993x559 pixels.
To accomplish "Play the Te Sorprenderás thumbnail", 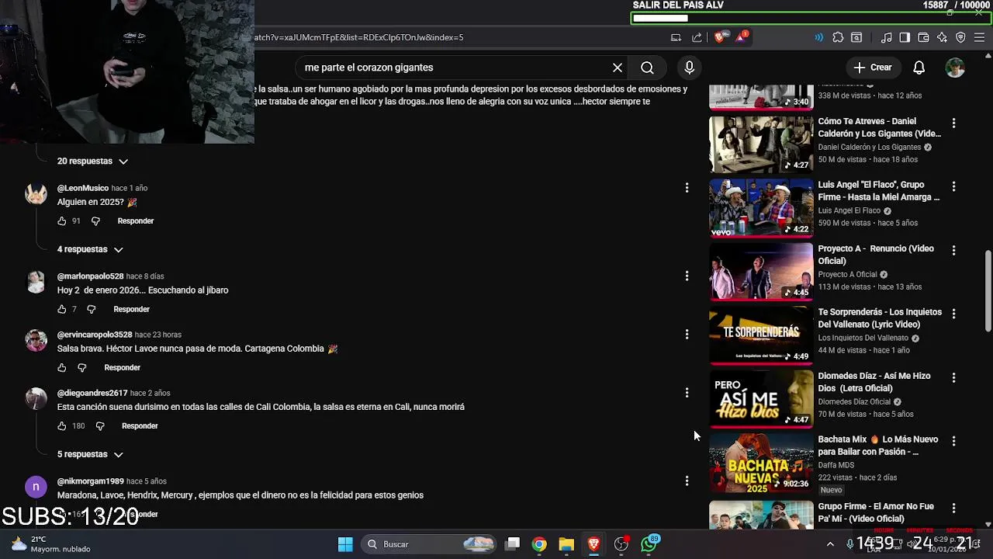I will point(761,335).
